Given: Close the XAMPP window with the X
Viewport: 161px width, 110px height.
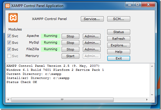Looking at the screenshot, I should [148, 4].
